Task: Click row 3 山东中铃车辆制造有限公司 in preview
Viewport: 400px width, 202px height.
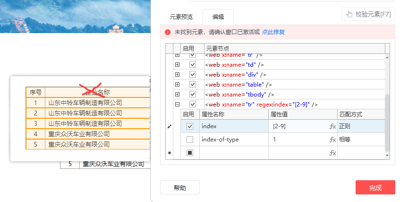Action: click(x=85, y=124)
